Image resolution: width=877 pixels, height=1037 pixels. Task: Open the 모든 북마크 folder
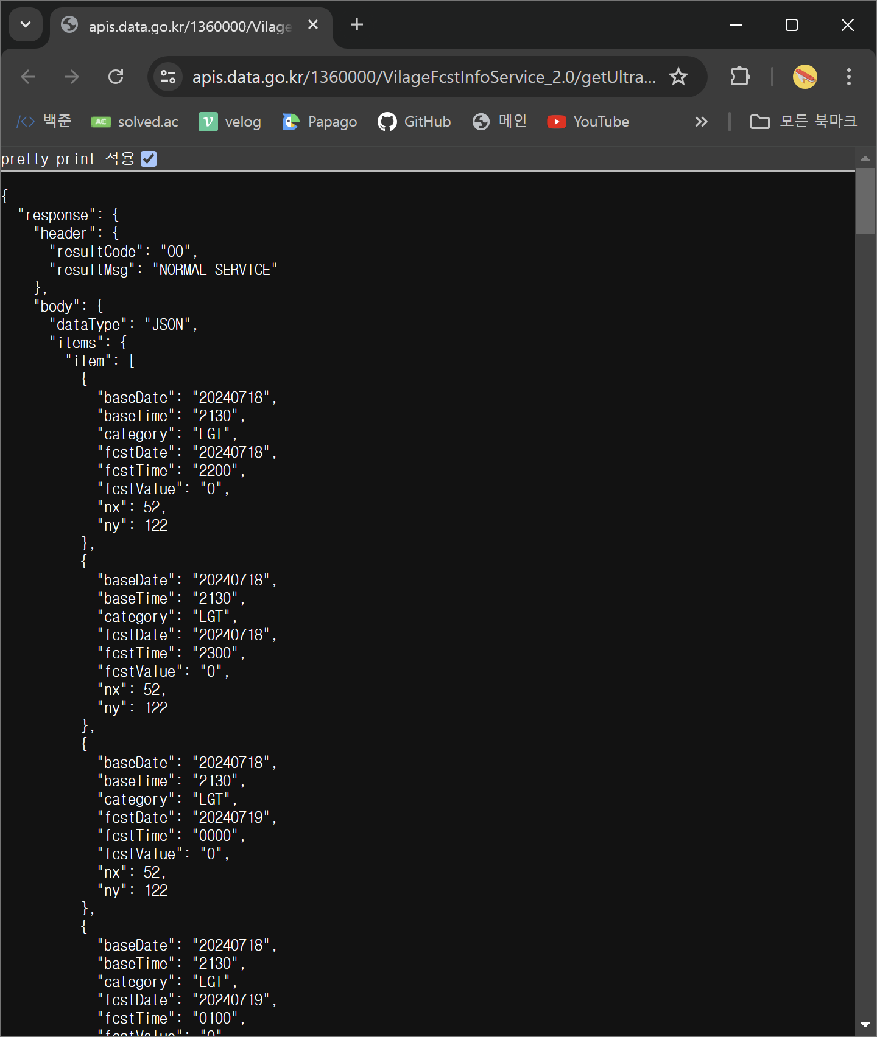[x=803, y=122]
